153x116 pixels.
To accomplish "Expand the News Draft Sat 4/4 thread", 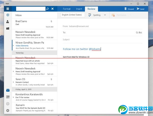I will 13,71.
